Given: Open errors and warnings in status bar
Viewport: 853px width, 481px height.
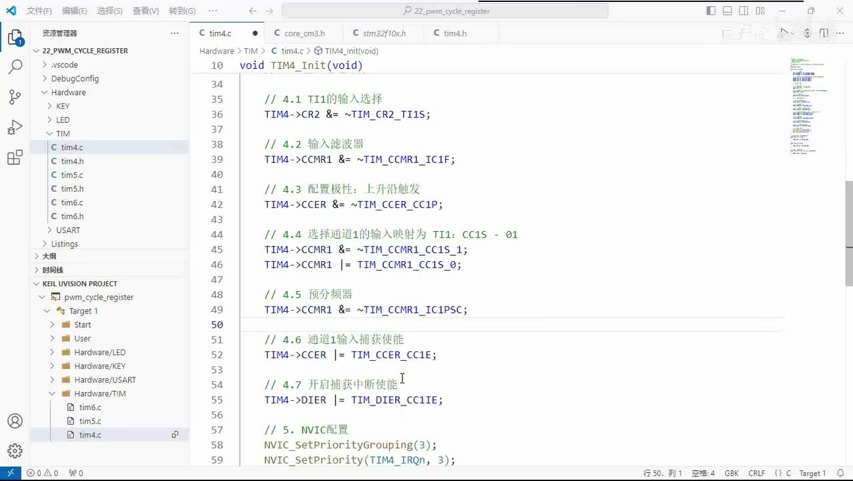Looking at the screenshot, I should point(42,473).
